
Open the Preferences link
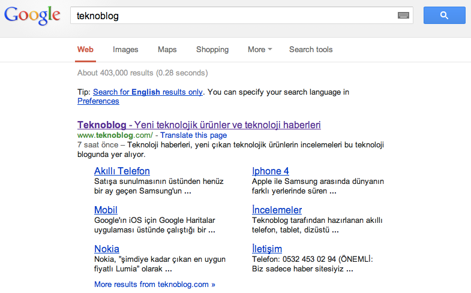[x=98, y=101]
